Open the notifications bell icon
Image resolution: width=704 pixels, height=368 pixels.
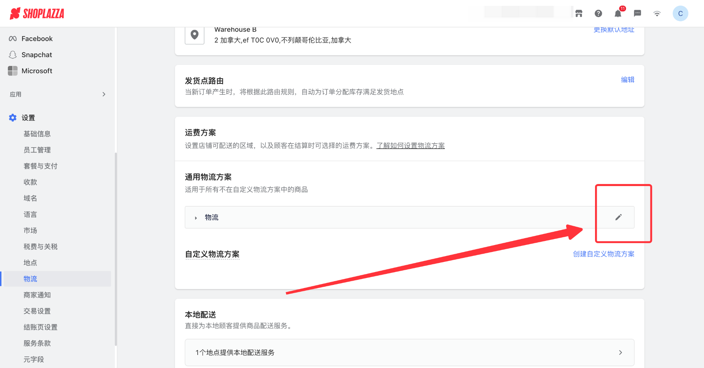pos(618,14)
